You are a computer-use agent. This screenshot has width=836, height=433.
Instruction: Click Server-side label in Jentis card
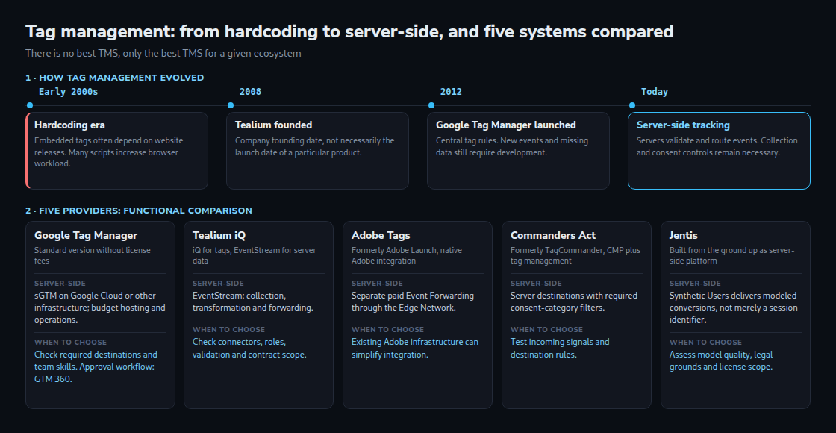695,284
